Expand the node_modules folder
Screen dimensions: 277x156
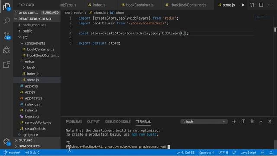(37, 25)
